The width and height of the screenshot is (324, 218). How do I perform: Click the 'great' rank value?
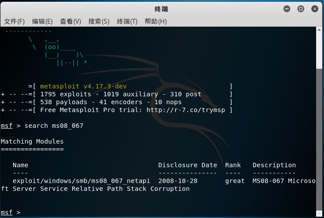[235, 181]
